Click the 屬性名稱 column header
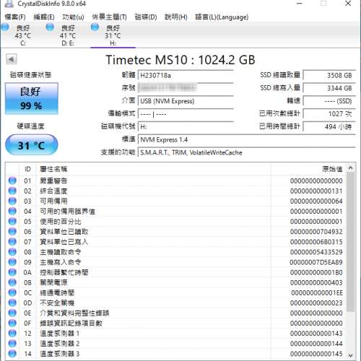 154,169
